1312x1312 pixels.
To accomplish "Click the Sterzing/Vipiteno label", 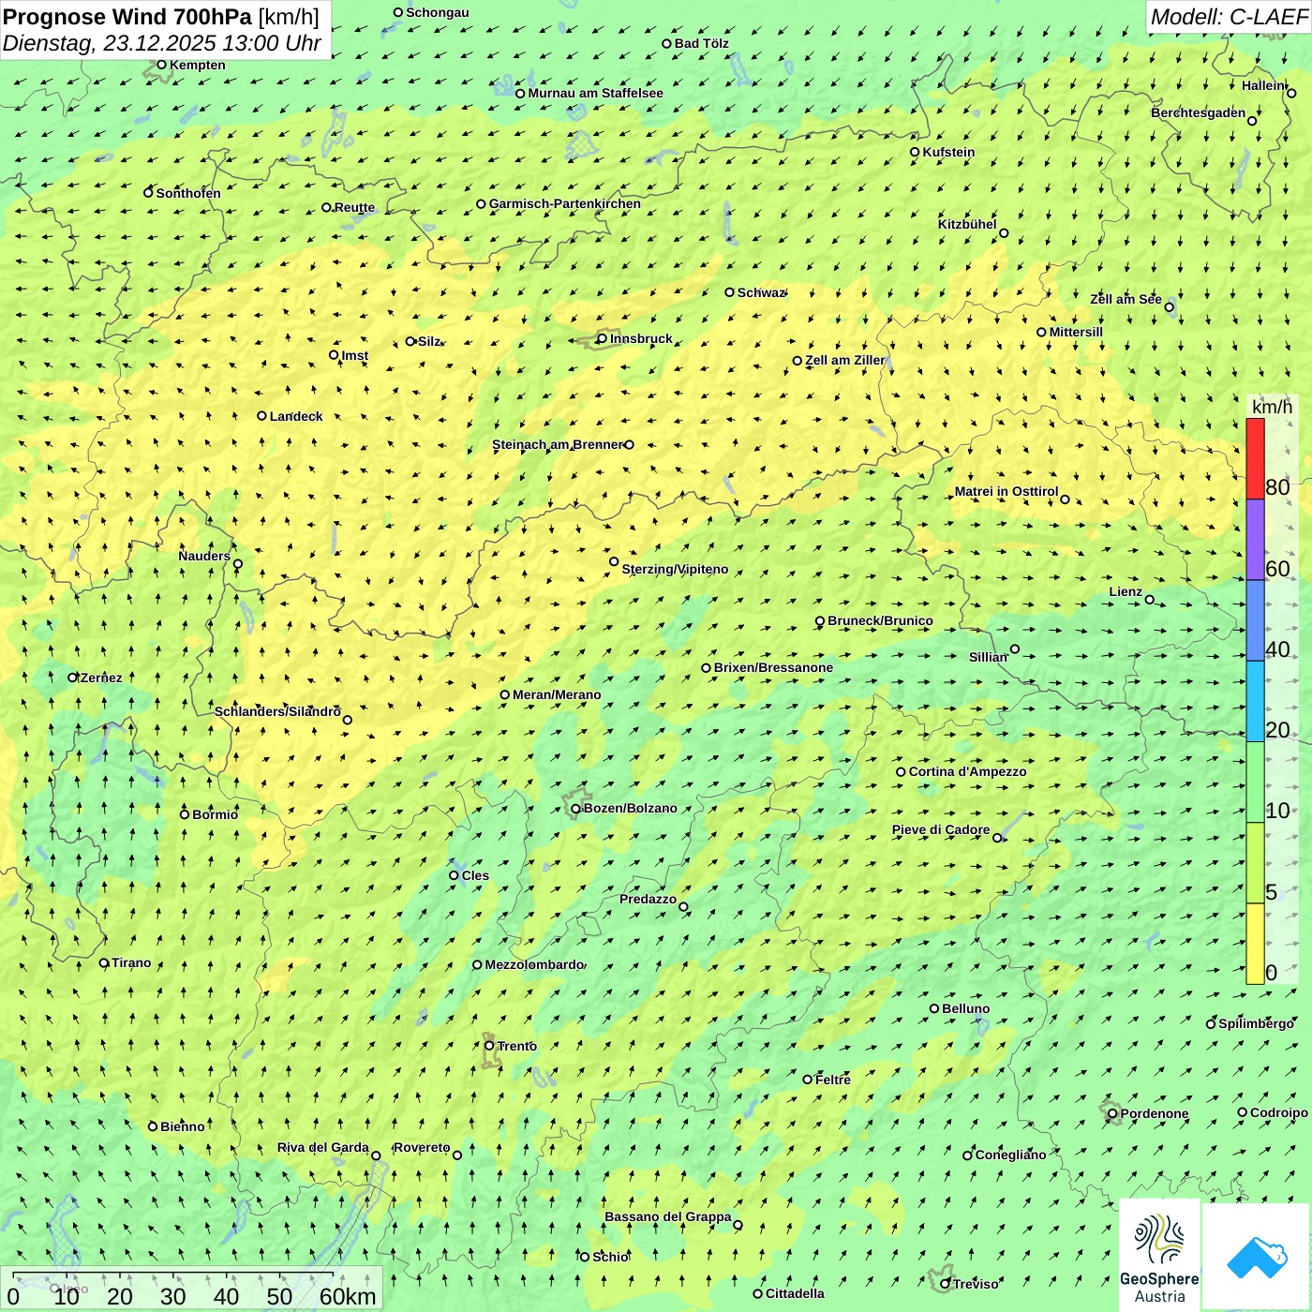I will coord(675,569).
